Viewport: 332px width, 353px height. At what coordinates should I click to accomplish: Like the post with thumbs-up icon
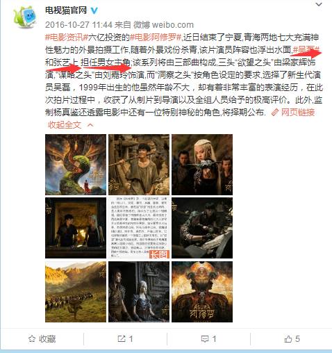point(288,339)
